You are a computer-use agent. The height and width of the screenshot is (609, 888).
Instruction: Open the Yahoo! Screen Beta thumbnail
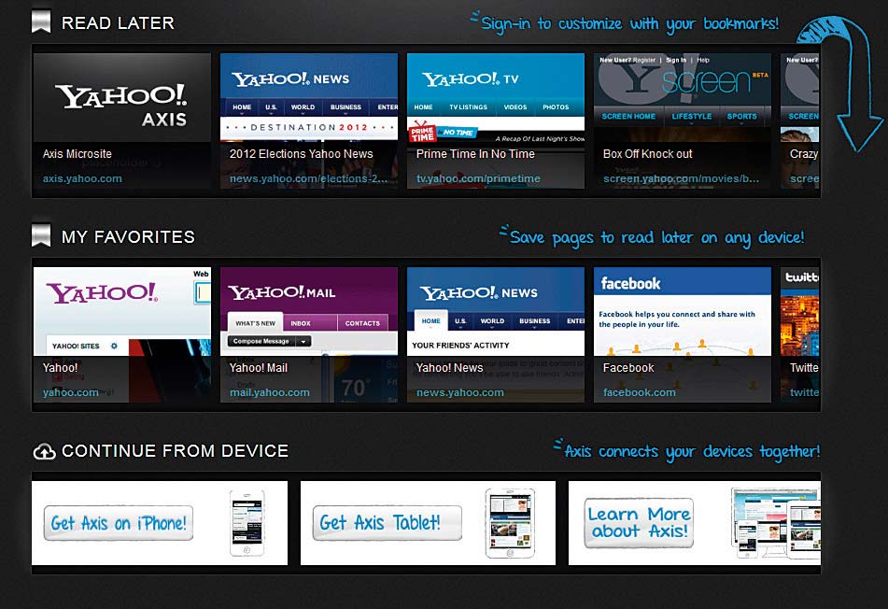(683, 120)
